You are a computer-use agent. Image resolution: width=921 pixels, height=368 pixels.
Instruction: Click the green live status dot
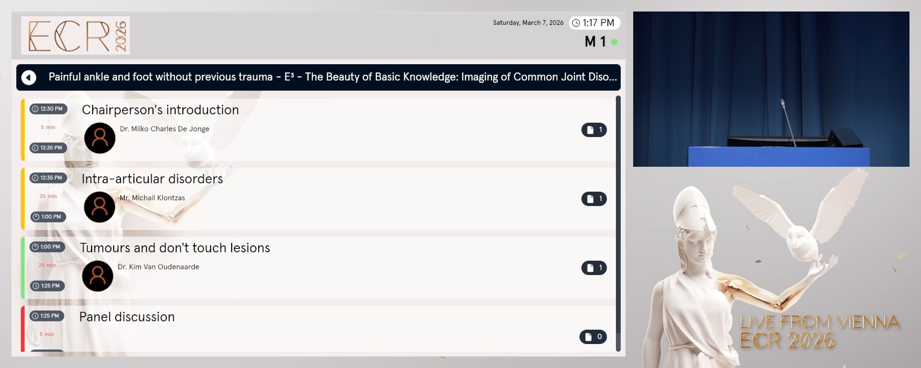tap(614, 42)
